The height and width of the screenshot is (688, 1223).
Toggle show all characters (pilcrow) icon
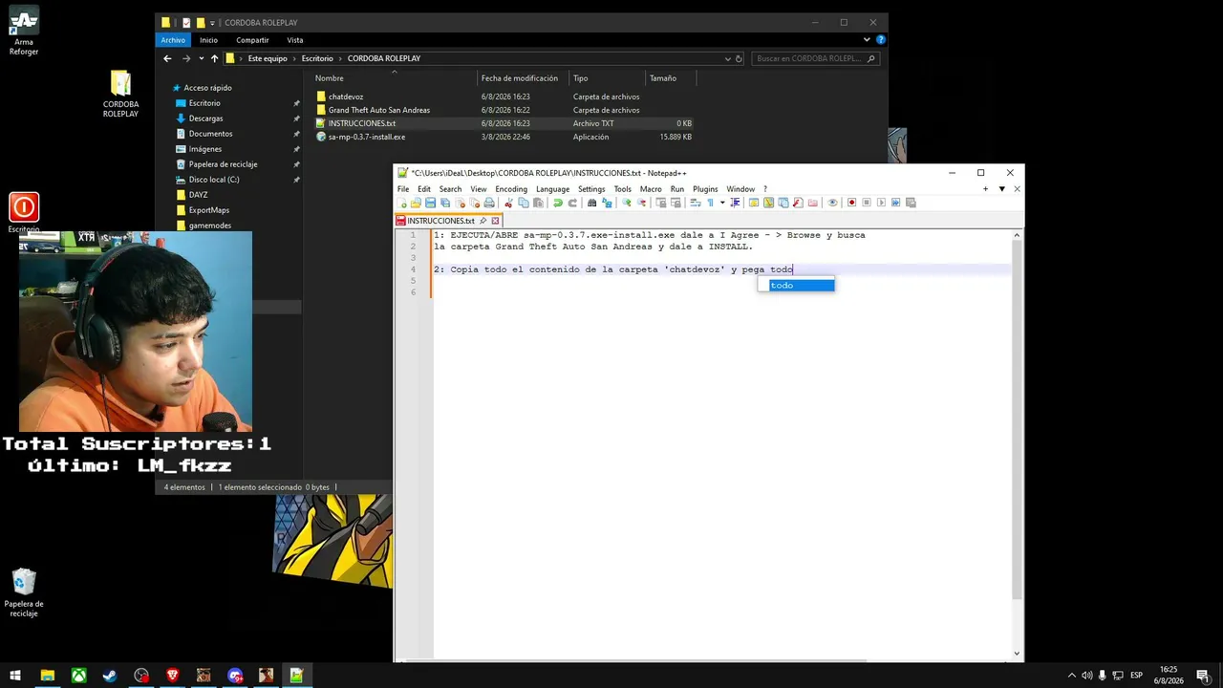click(x=710, y=203)
